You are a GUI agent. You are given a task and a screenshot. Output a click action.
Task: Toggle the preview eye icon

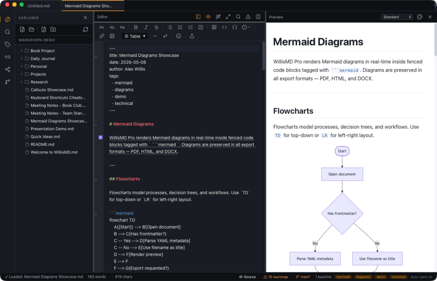click(x=208, y=17)
